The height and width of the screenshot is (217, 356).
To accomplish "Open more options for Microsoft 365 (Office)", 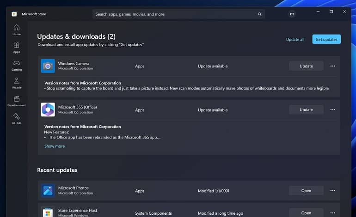I will pyautogui.click(x=332, y=110).
